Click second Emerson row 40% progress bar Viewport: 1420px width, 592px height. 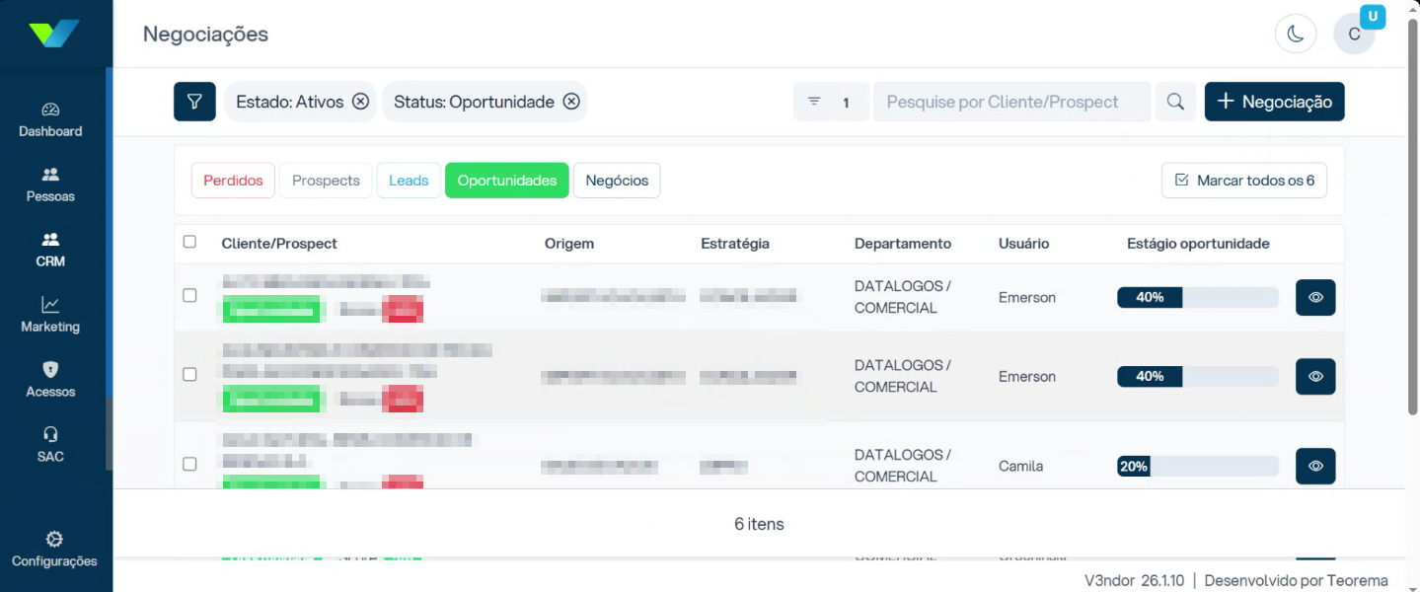pos(1197,376)
